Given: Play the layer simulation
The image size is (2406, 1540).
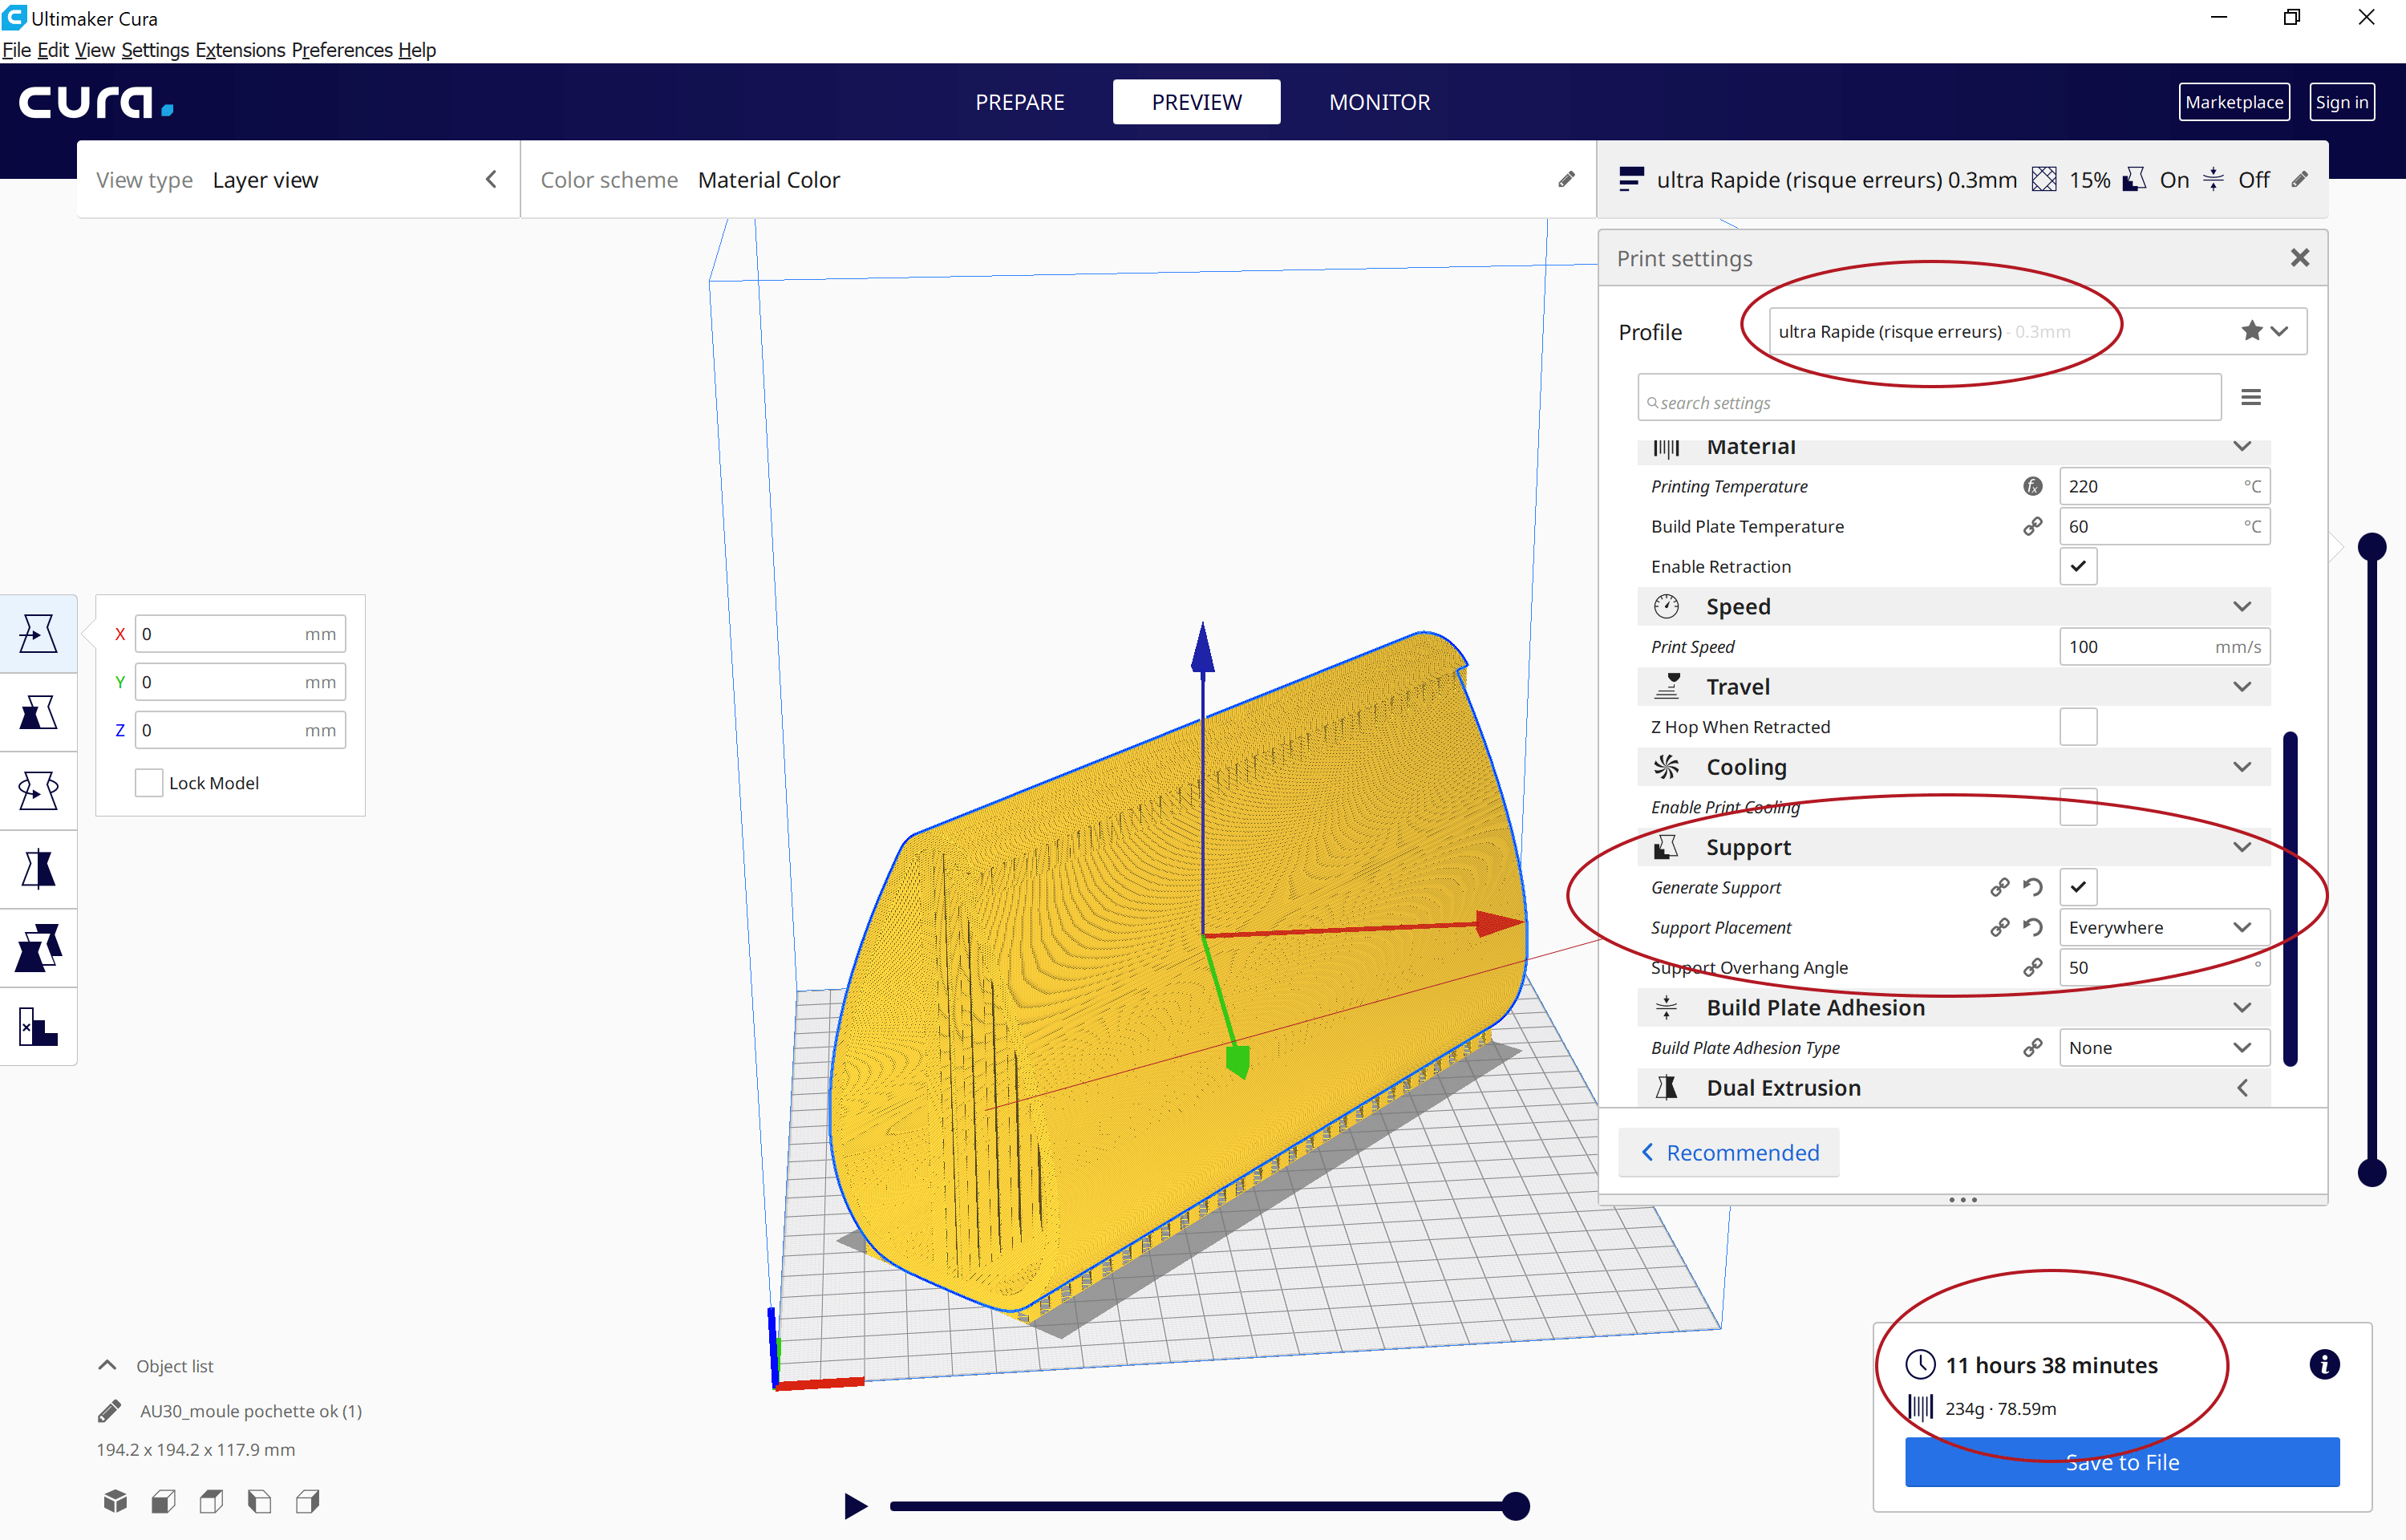Looking at the screenshot, I should (x=856, y=1505).
